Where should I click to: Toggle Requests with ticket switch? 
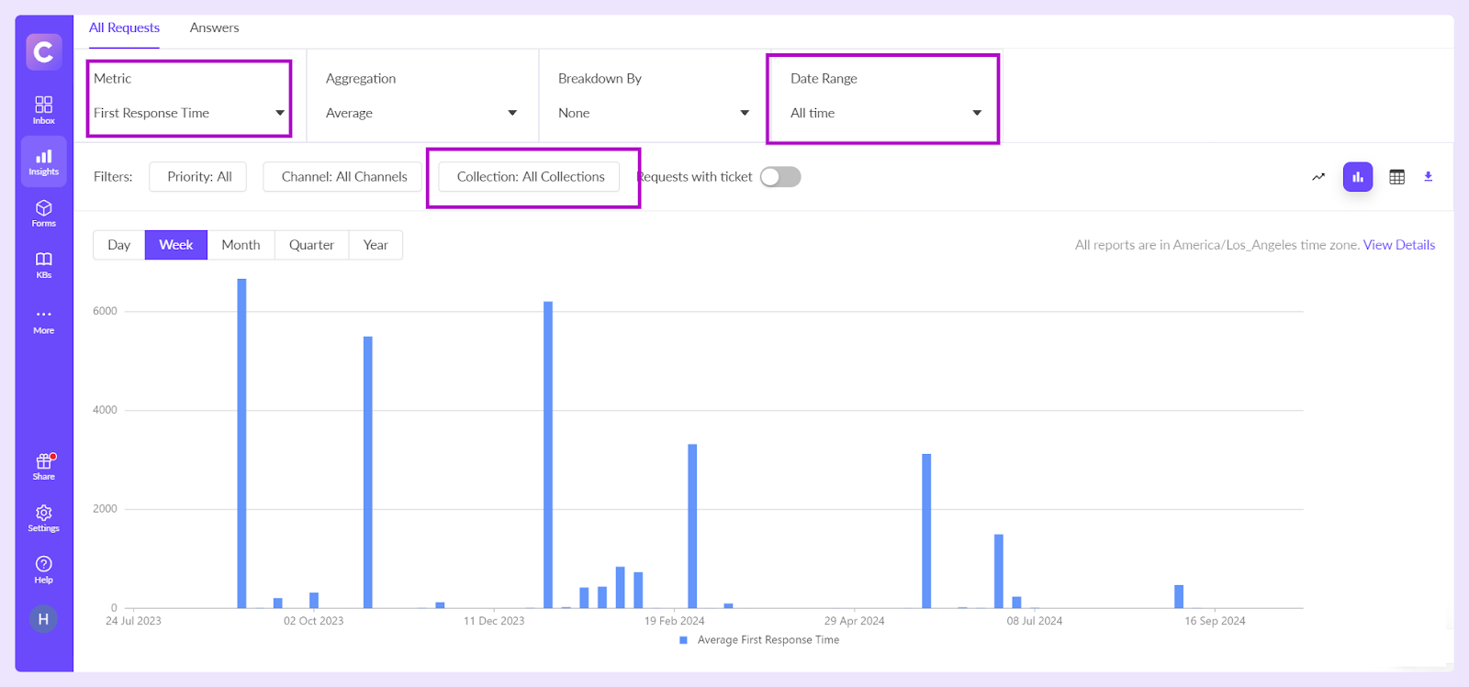(780, 176)
